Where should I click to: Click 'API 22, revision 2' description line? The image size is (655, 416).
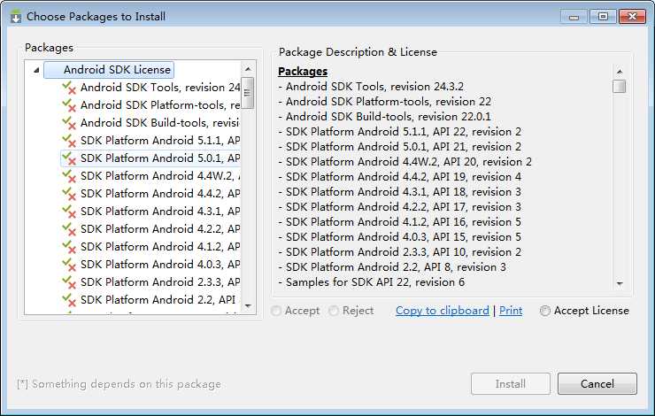point(400,132)
